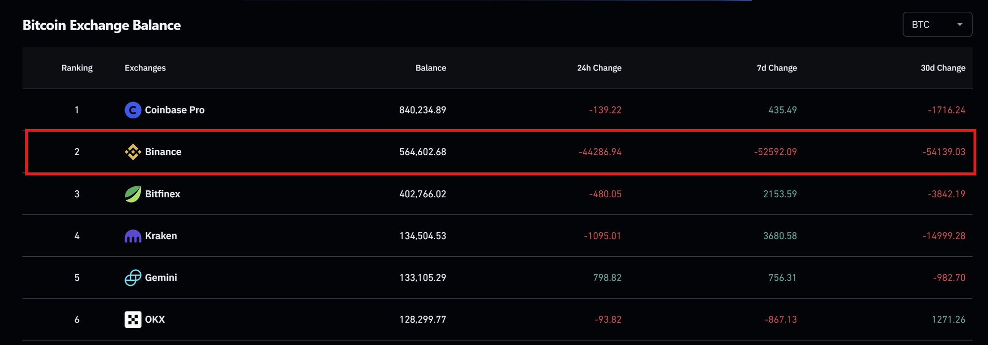Select the balance value 402,766.02
988x345 pixels.
point(423,194)
